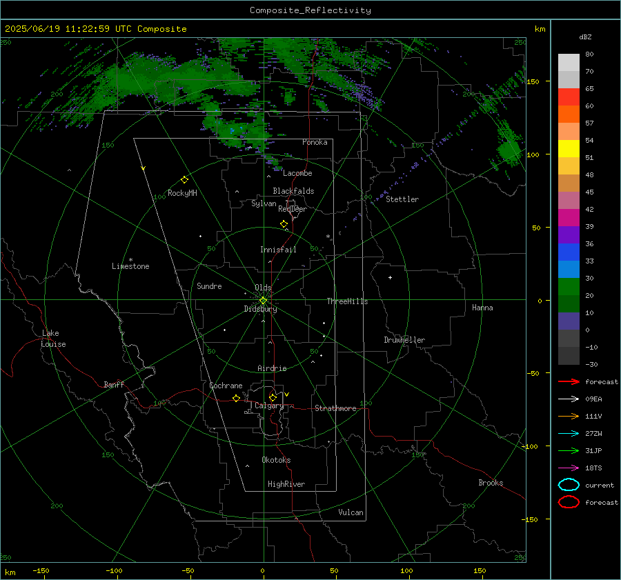The width and height of the screenshot is (621, 580).
Task: Click the Blackfalds city label
Action: [293, 191]
